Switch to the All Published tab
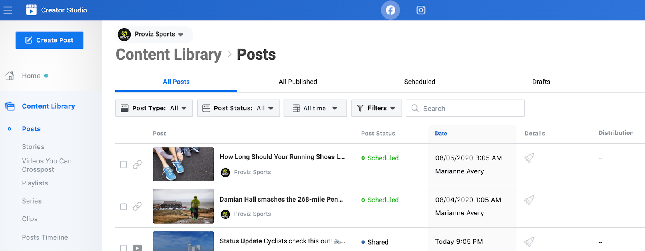The height and width of the screenshot is (251, 645). tap(298, 82)
